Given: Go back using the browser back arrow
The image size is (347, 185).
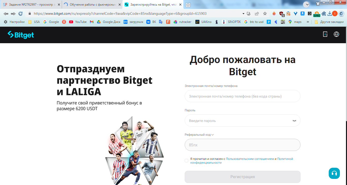Looking at the screenshot, I should tap(6, 14).
